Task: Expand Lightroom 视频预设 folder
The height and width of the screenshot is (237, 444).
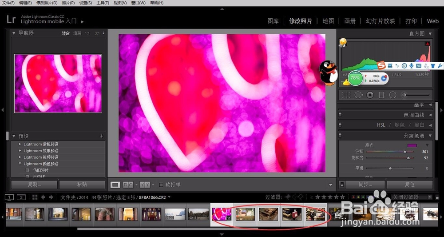Action: pyautogui.click(x=20, y=157)
